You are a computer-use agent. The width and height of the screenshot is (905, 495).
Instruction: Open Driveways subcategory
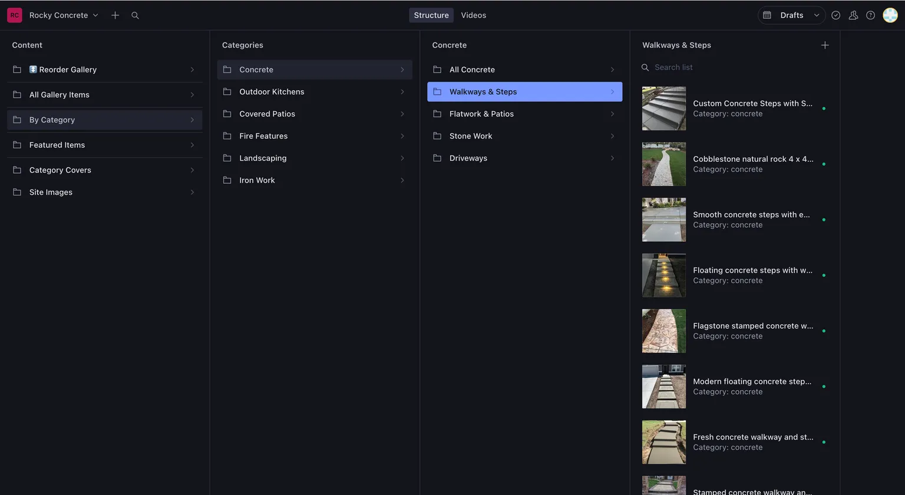click(x=524, y=158)
